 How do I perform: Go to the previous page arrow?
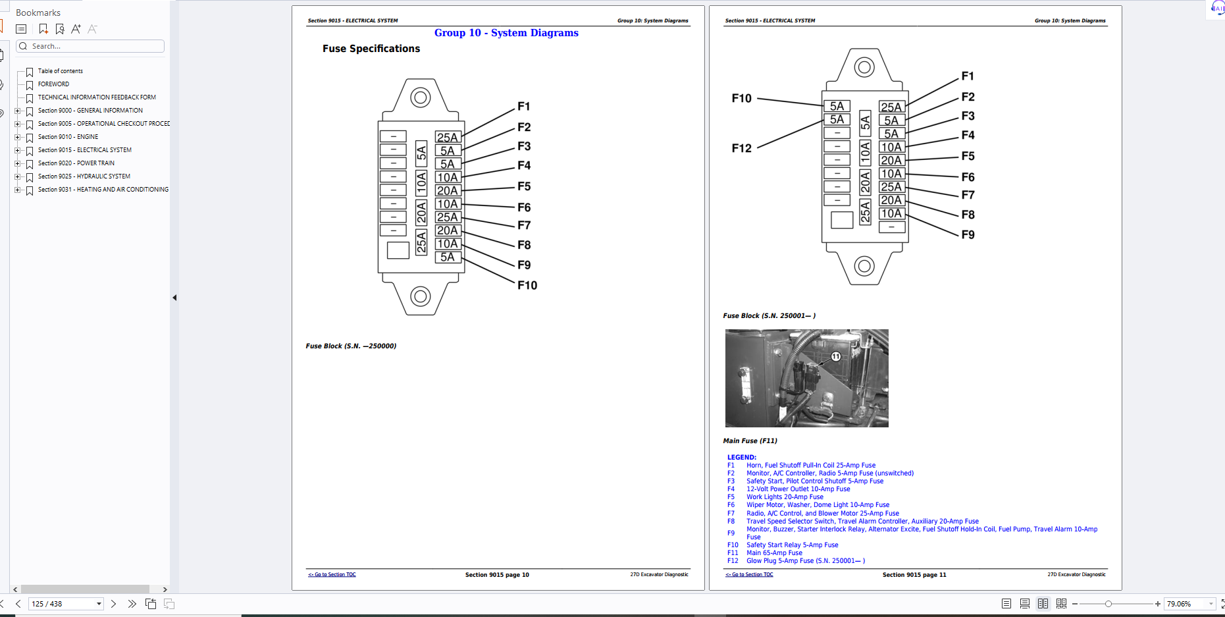tap(18, 604)
